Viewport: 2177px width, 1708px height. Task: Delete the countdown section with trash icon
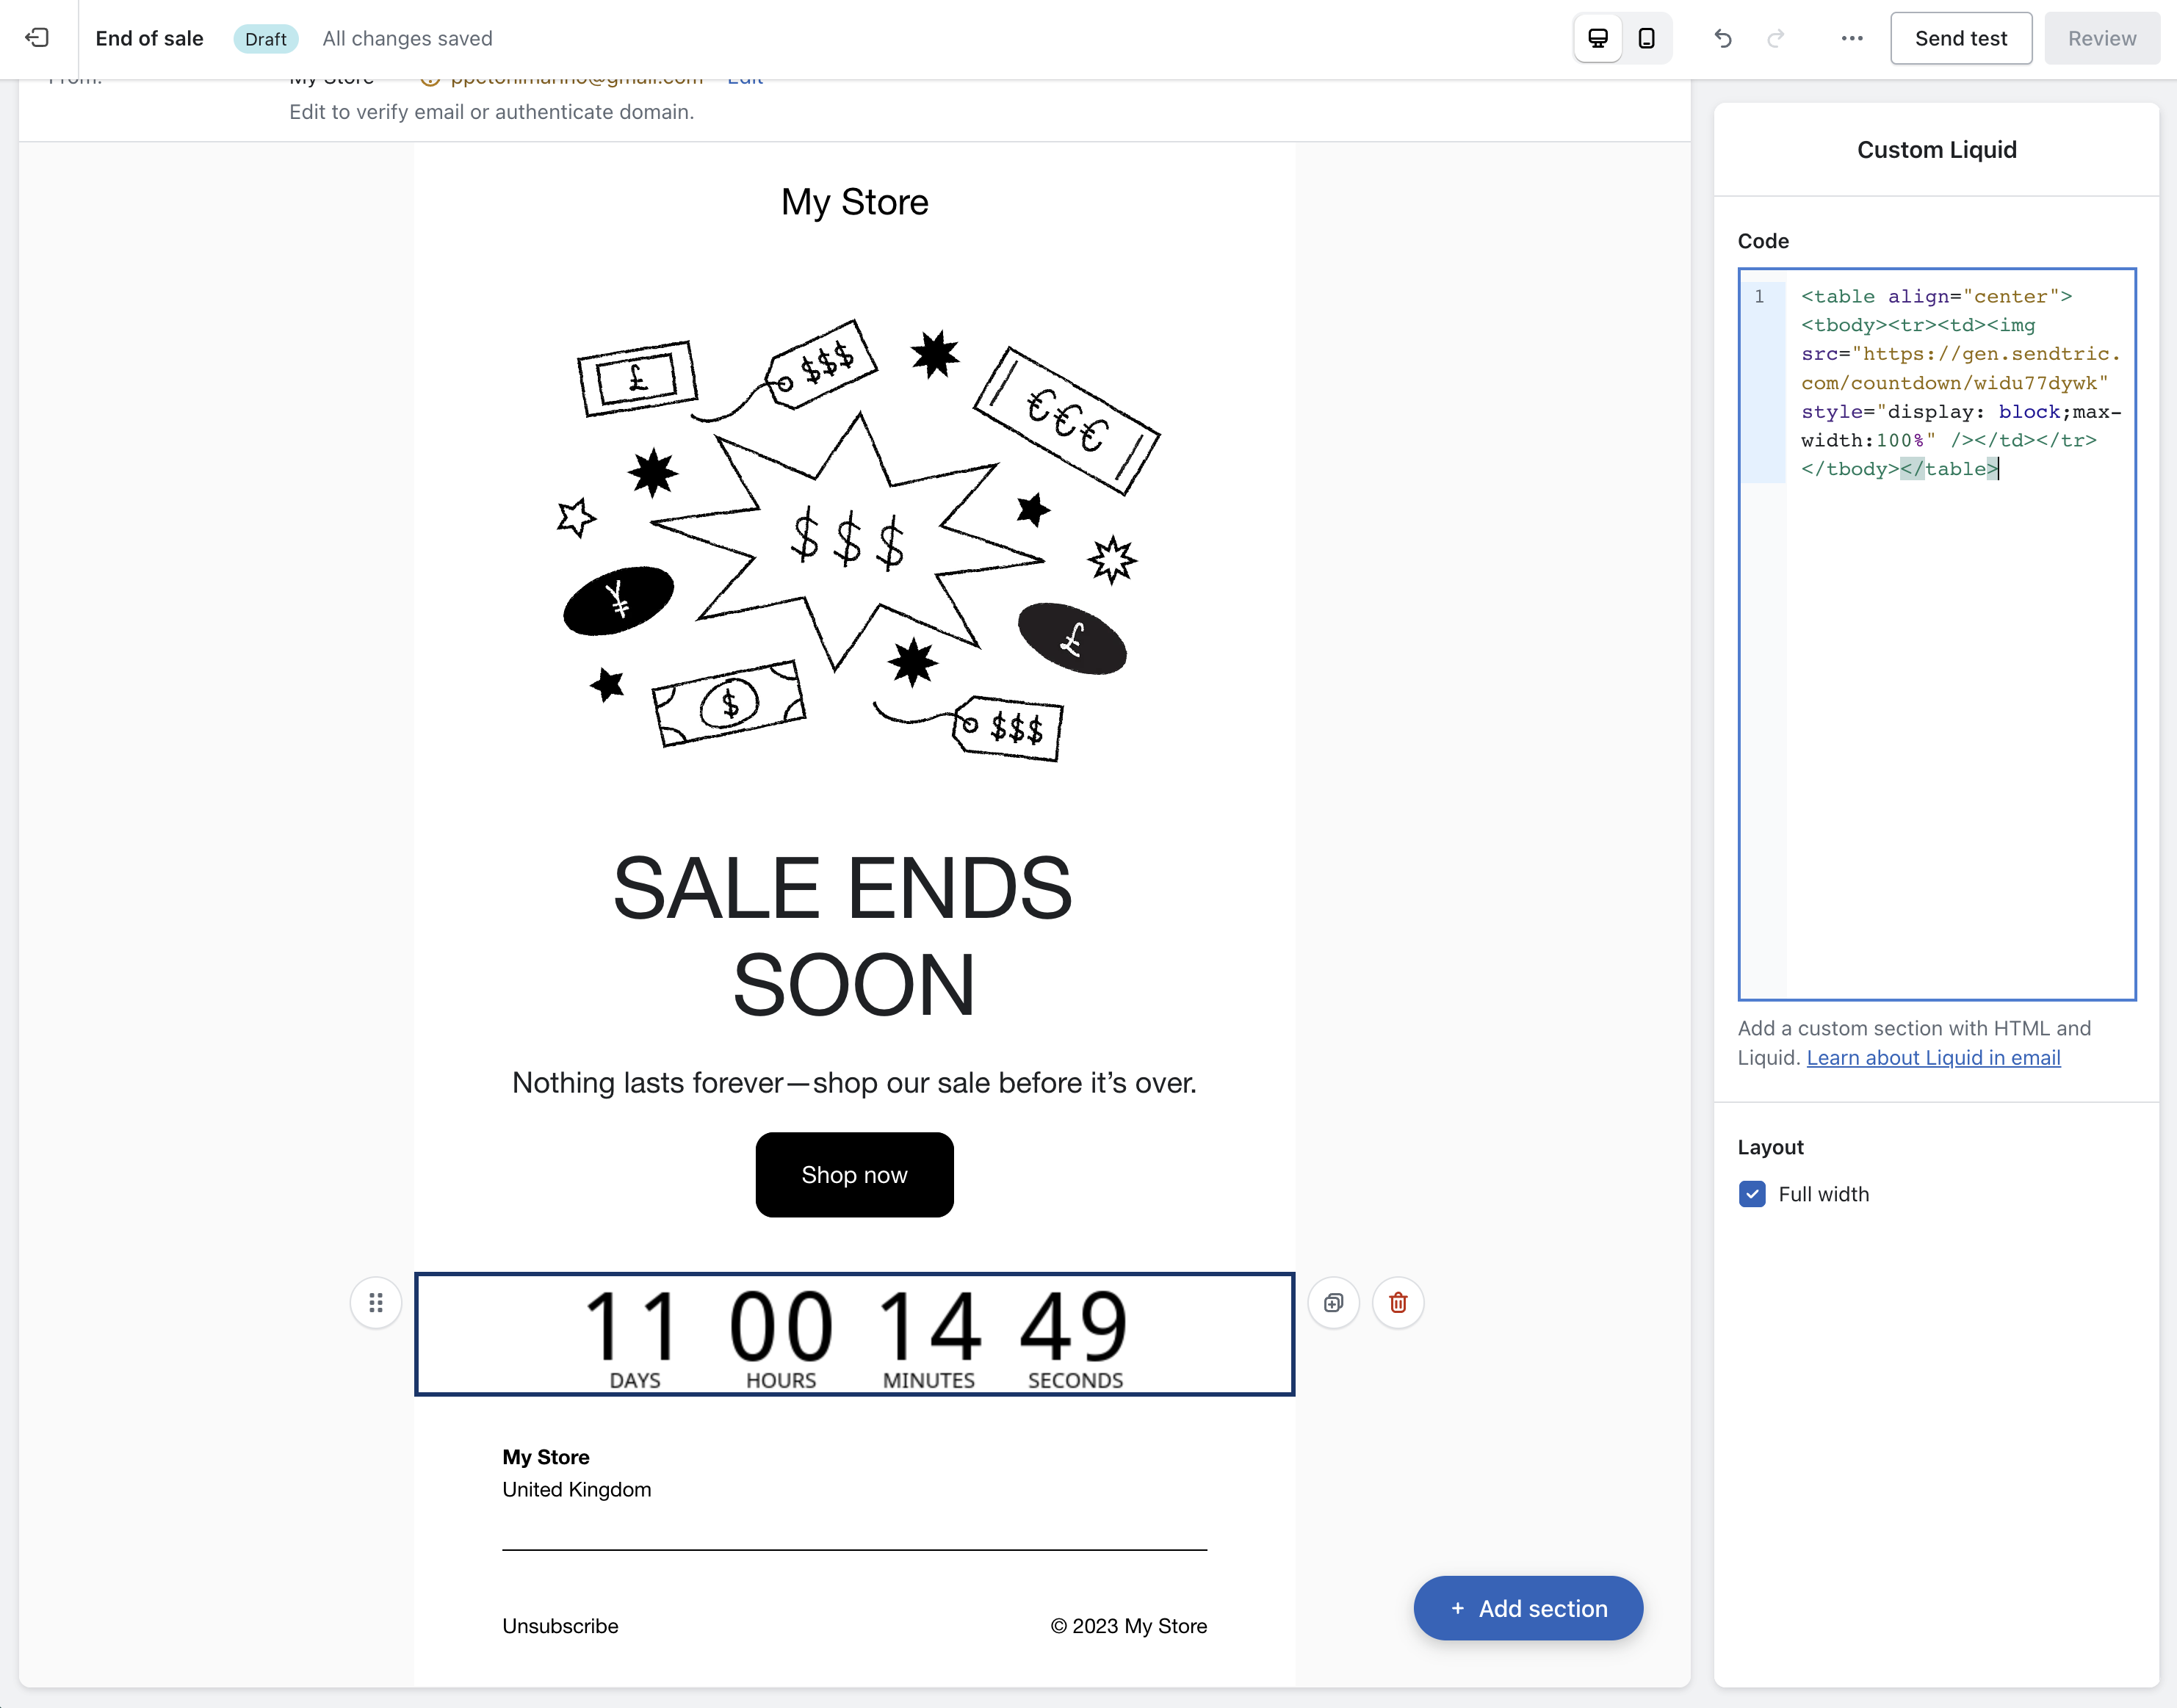click(x=1397, y=1302)
